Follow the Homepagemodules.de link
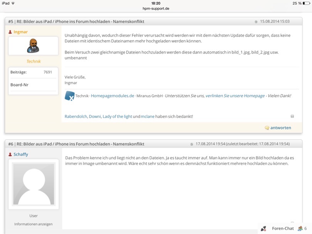This screenshot has height=234, width=312. pos(112,96)
